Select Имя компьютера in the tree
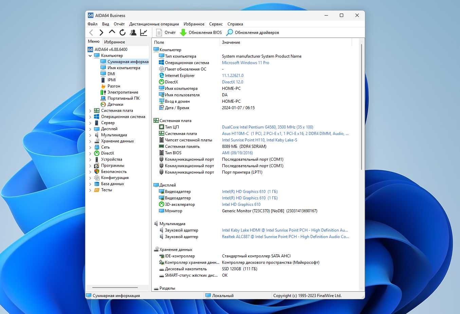Image resolution: width=460 pixels, height=314 pixels. [x=121, y=68]
